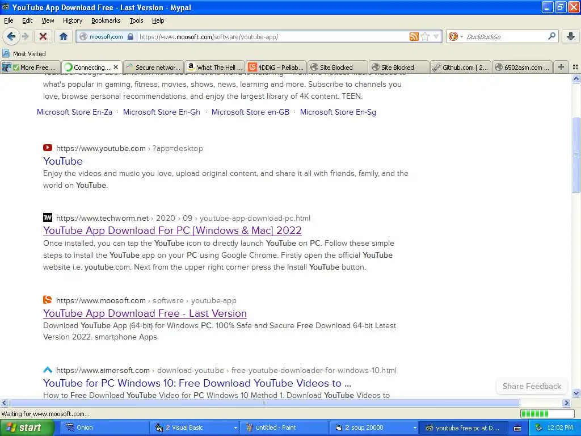Switch to the Github.com tab

tap(461, 67)
